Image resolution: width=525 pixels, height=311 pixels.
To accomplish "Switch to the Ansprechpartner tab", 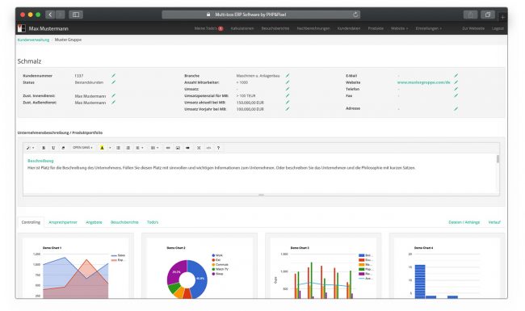I will pyautogui.click(x=63, y=222).
